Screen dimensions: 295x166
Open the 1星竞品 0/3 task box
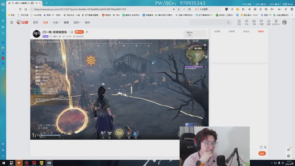click(x=189, y=34)
